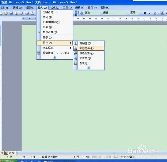
Task: Click the Windows Start button
Action: coord(8,161)
